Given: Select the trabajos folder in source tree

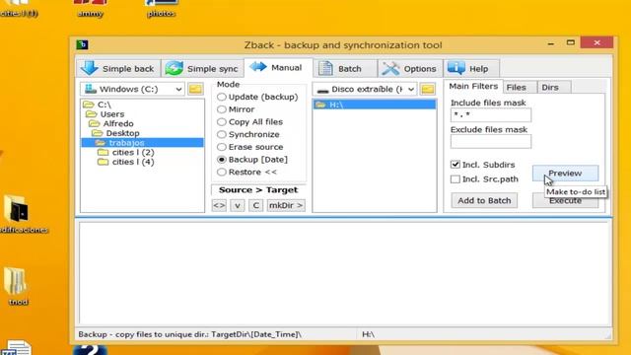Looking at the screenshot, I should coord(142,143).
